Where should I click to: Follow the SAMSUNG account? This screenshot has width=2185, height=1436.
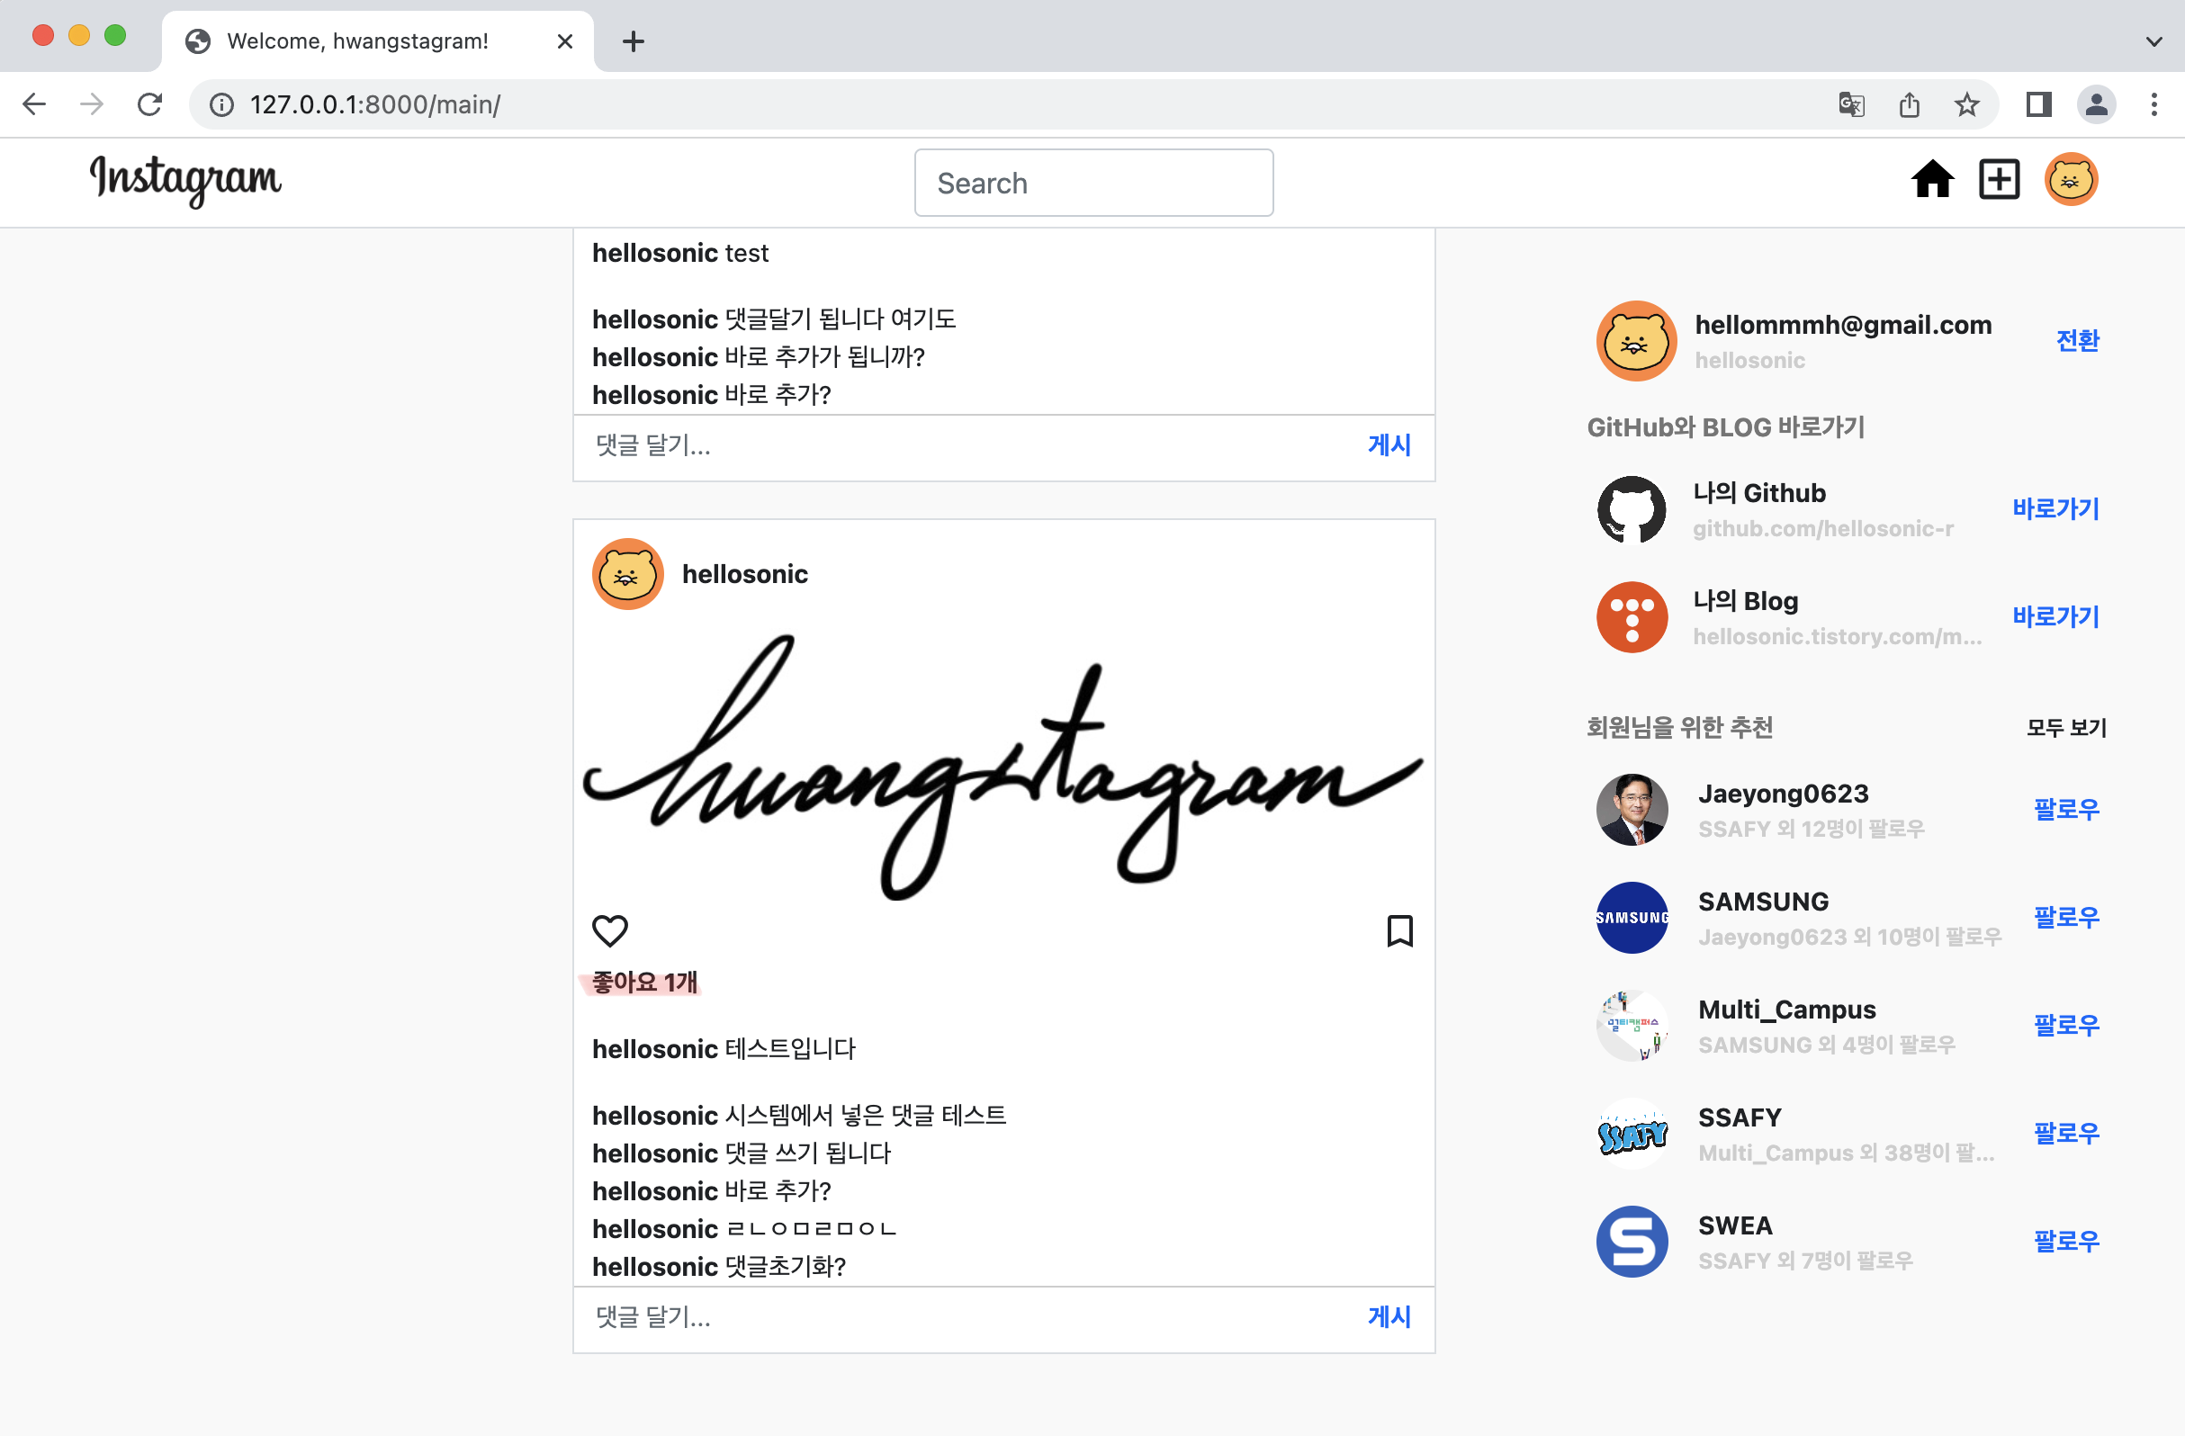(x=2065, y=917)
